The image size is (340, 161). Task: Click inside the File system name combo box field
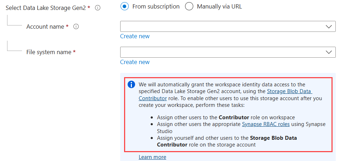[220, 52]
